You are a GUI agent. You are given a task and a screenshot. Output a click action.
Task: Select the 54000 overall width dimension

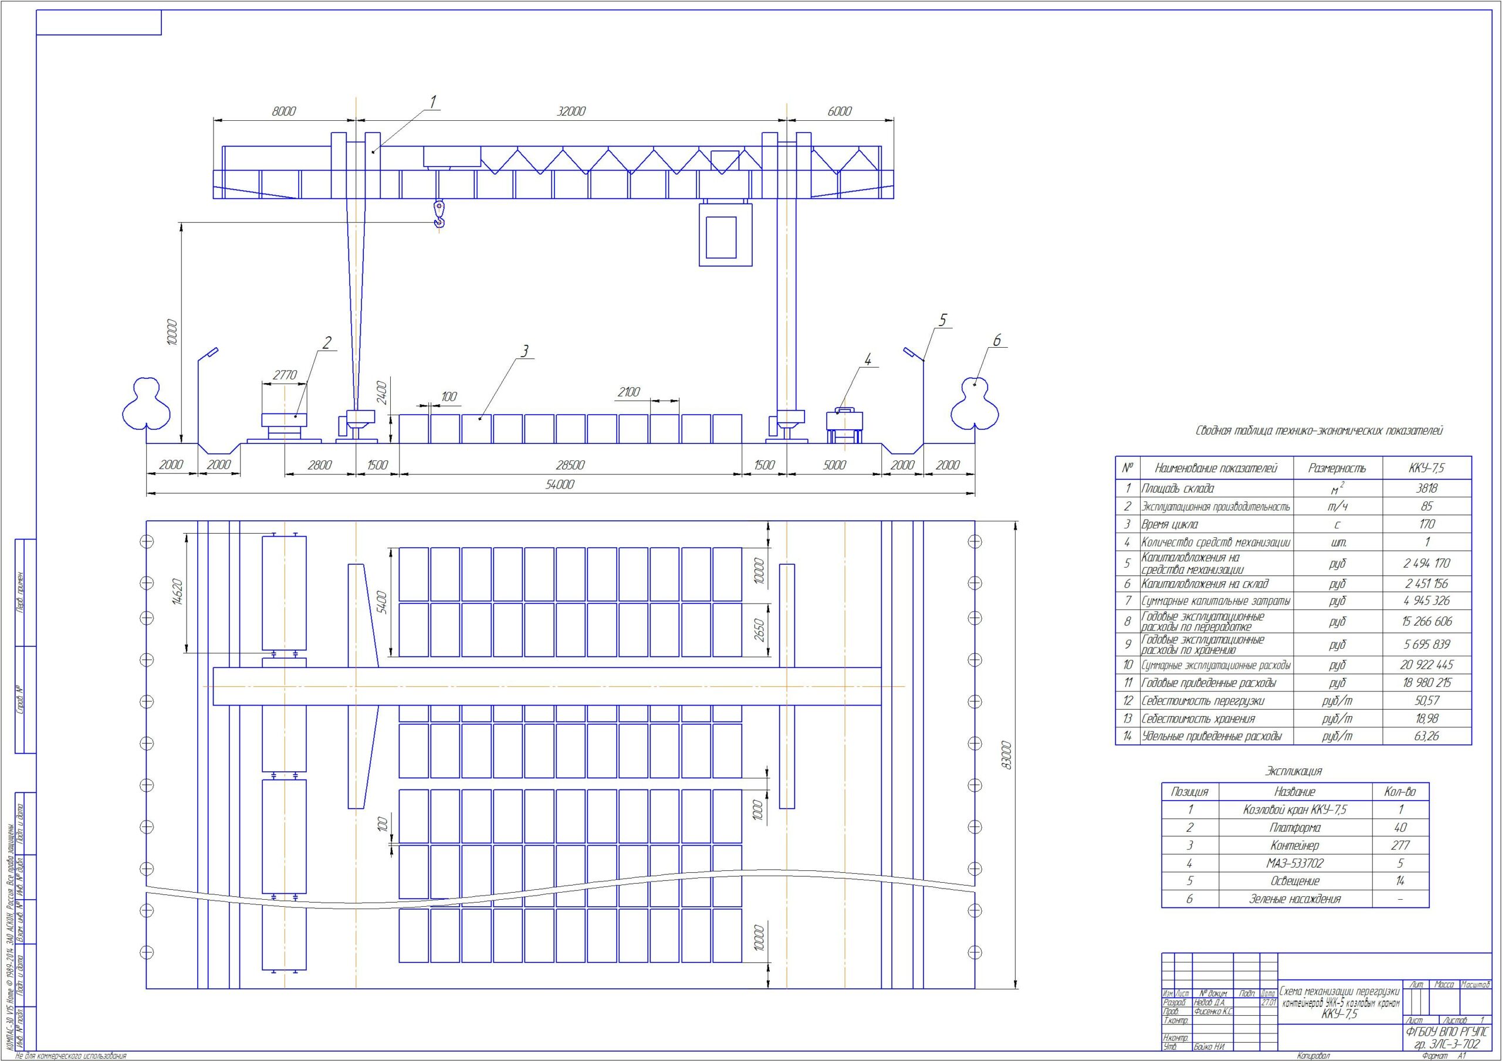tap(559, 484)
